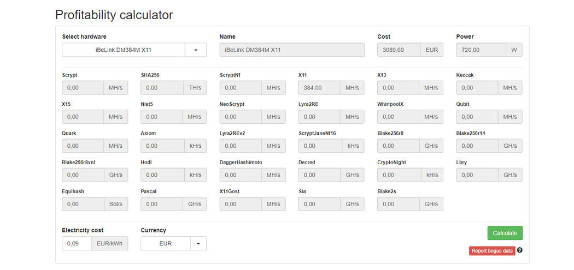Click the hardware Name text field

292,50
